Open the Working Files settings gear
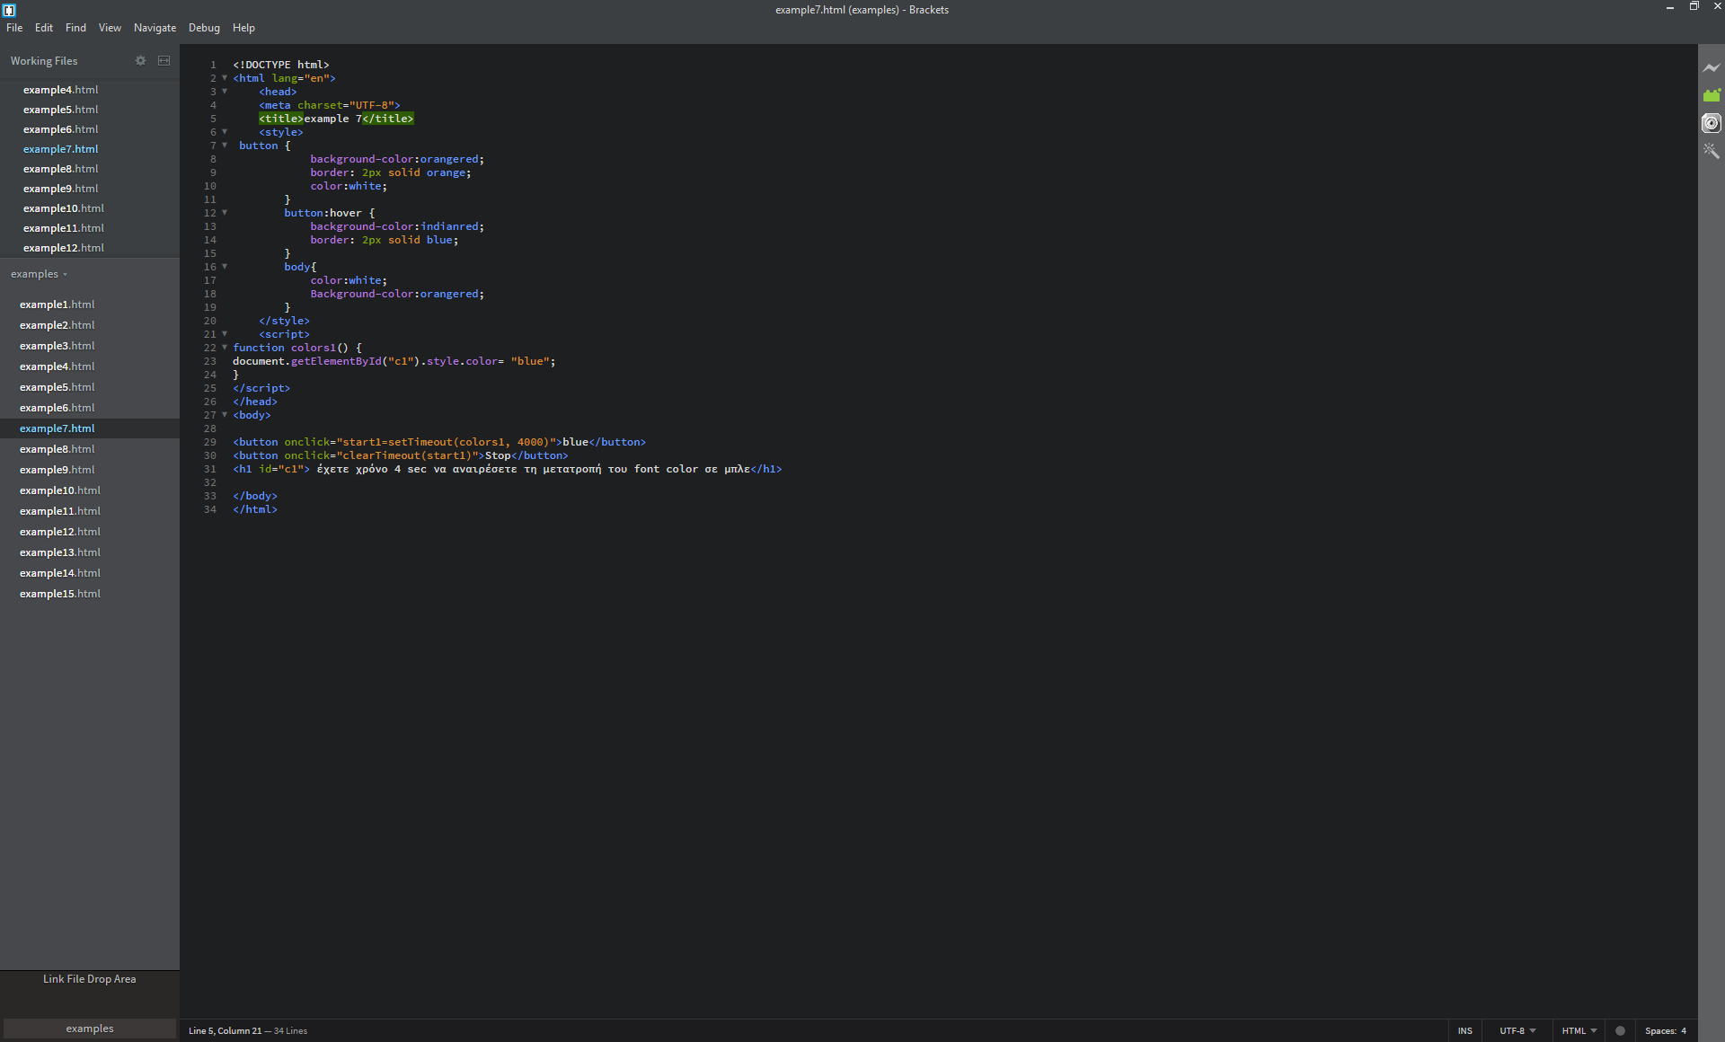This screenshot has width=1725, height=1042. pyautogui.click(x=140, y=60)
